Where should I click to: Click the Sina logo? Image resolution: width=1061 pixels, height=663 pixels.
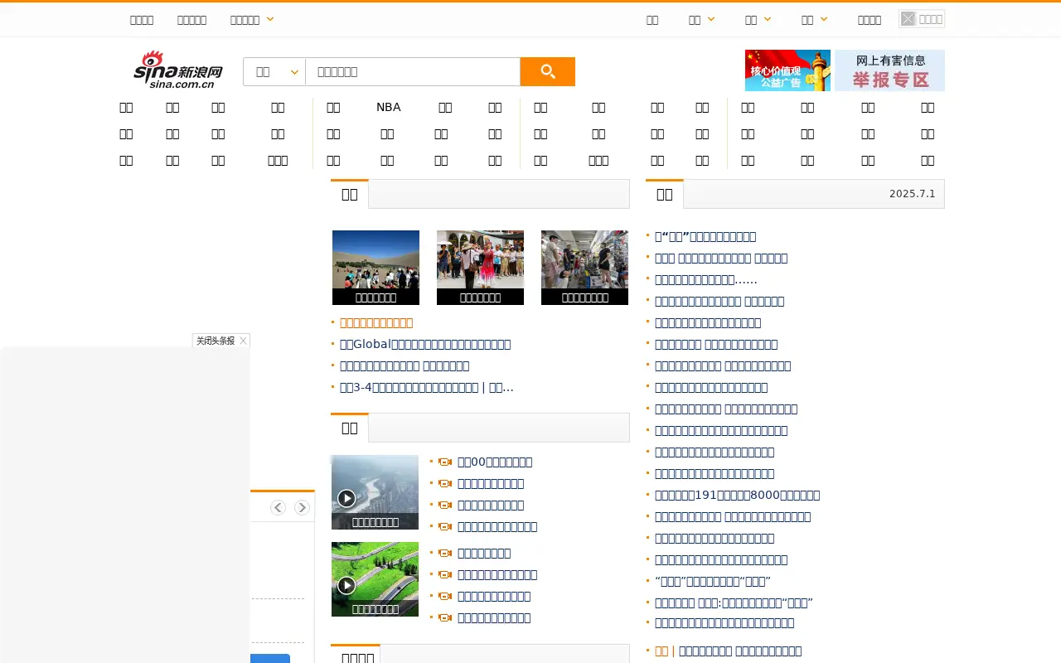178,70
